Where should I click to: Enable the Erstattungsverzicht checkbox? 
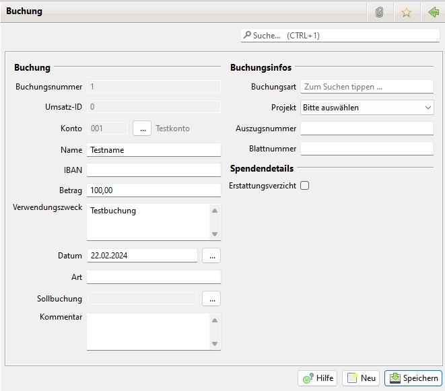[x=304, y=186]
